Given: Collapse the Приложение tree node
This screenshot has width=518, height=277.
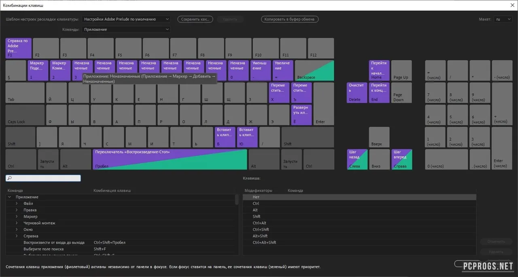Looking at the screenshot, I should 9,197.
